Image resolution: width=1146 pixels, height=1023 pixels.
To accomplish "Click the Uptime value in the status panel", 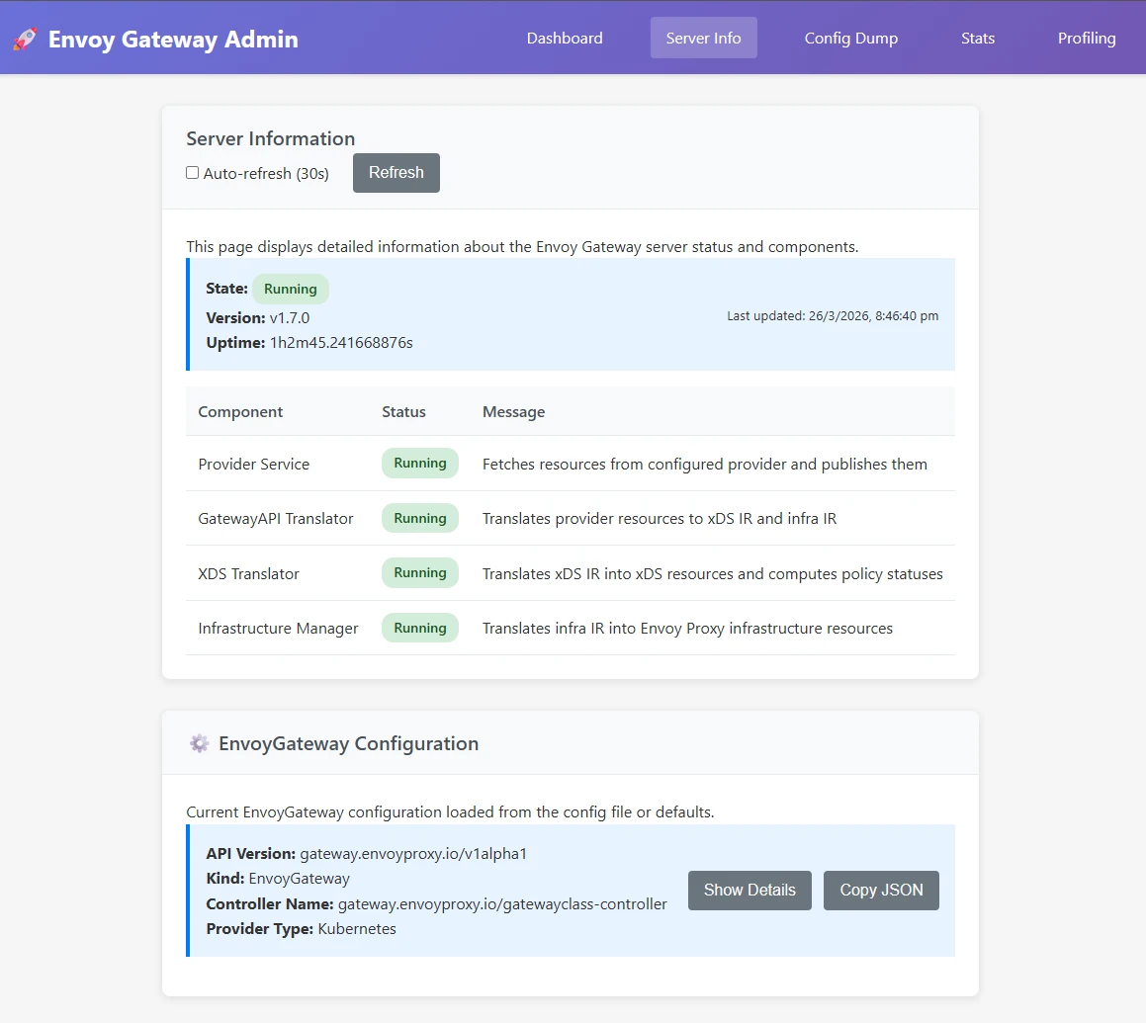I will coord(341,342).
